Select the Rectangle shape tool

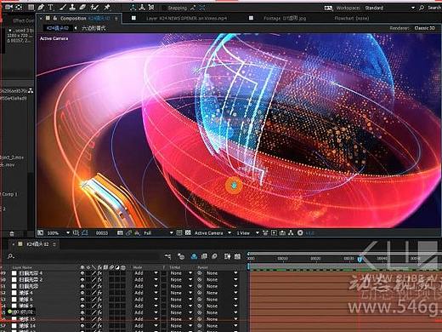31,8
